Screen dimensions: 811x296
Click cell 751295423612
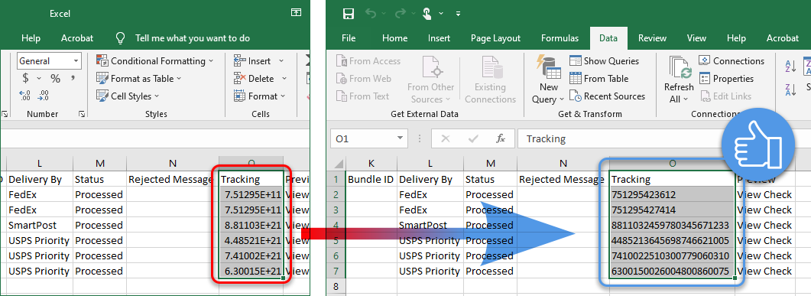click(672, 194)
